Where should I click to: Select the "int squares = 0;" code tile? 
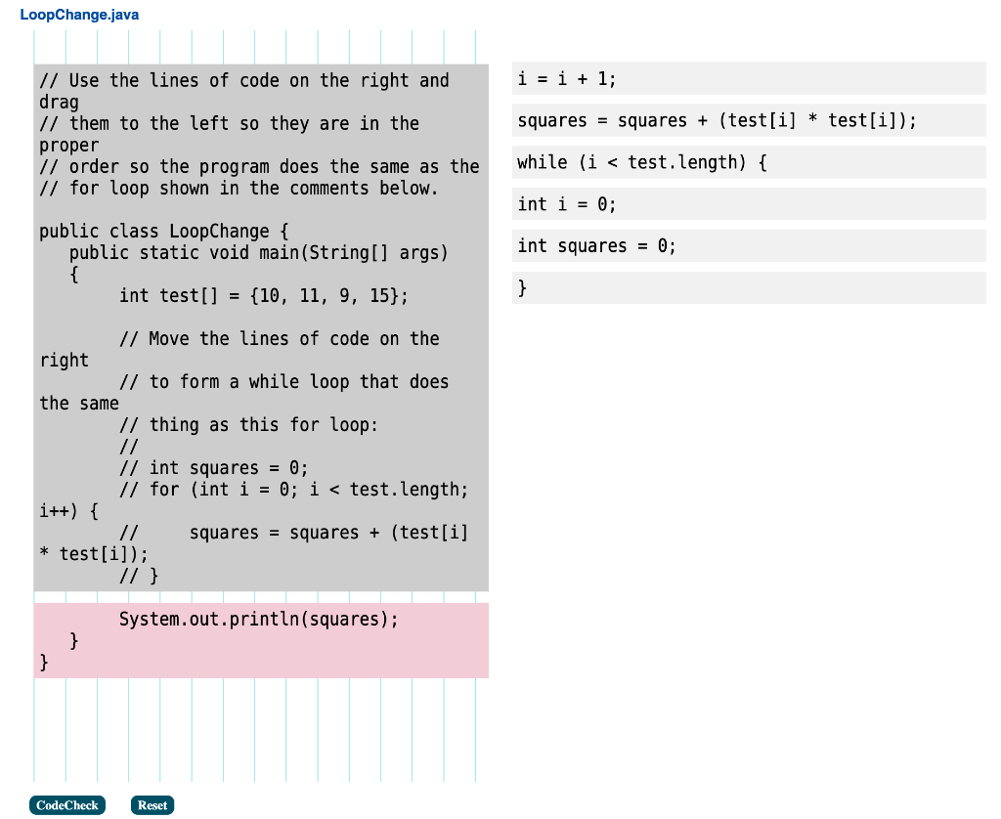(x=749, y=245)
